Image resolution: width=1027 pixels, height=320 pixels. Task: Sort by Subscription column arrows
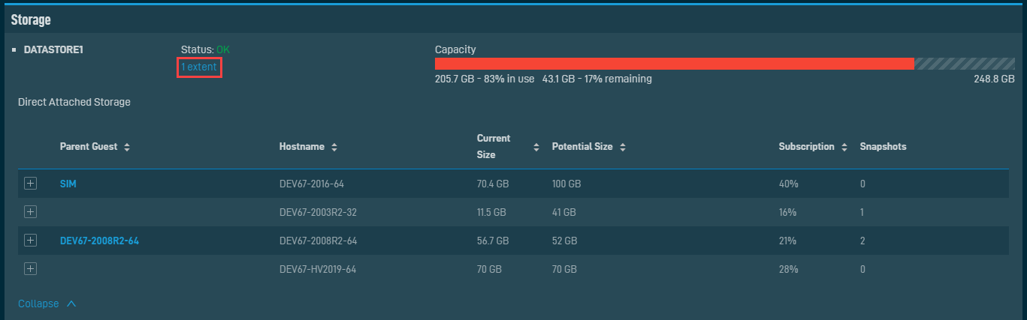coord(844,147)
